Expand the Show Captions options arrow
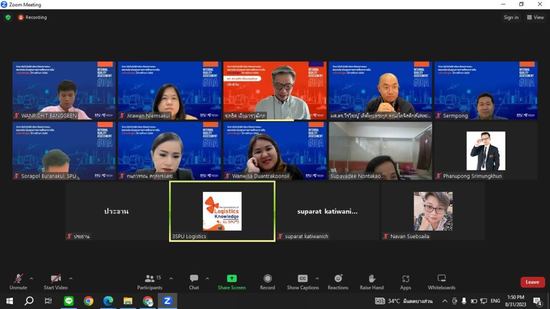The height and width of the screenshot is (309, 550). pyautogui.click(x=317, y=279)
